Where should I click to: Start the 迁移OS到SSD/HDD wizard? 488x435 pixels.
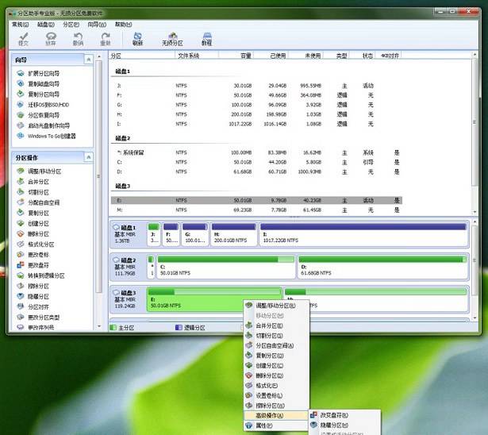(x=49, y=105)
